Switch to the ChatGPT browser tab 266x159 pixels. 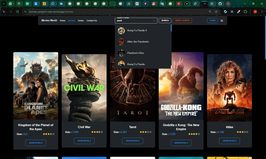pyautogui.click(x=137, y=4)
